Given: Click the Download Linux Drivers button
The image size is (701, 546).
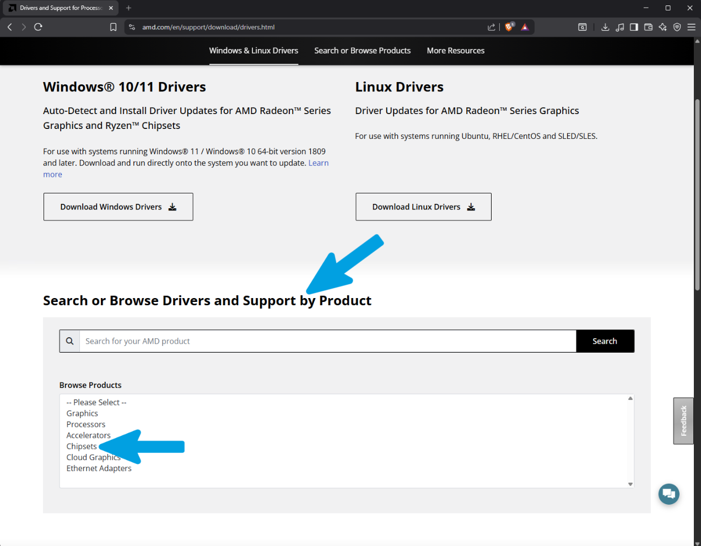Looking at the screenshot, I should click(x=423, y=207).
